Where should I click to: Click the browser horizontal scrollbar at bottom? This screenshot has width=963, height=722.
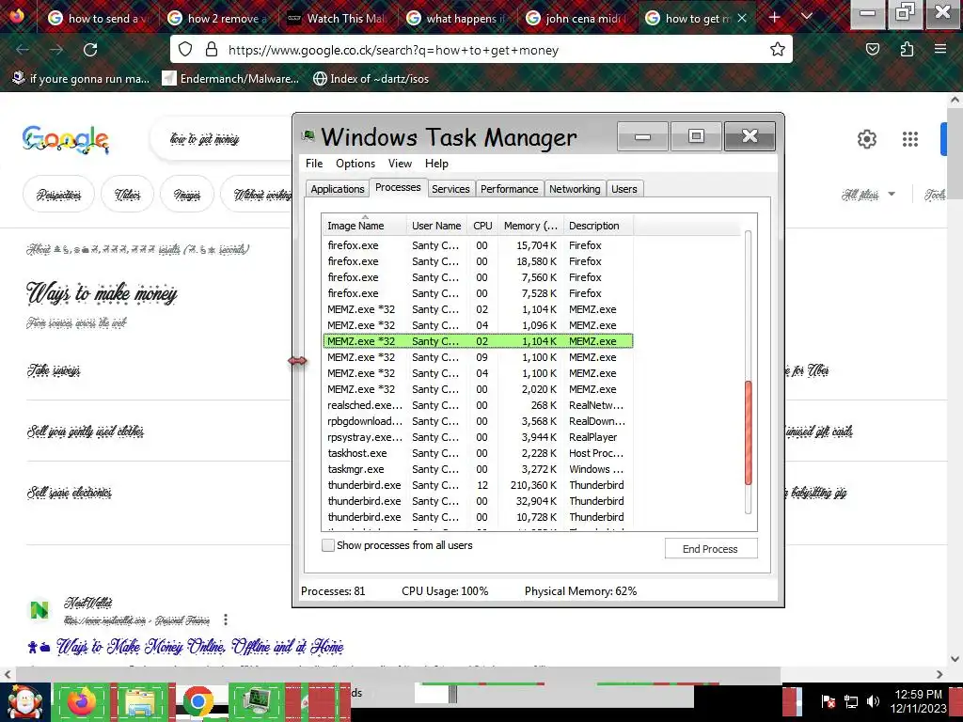398,673
